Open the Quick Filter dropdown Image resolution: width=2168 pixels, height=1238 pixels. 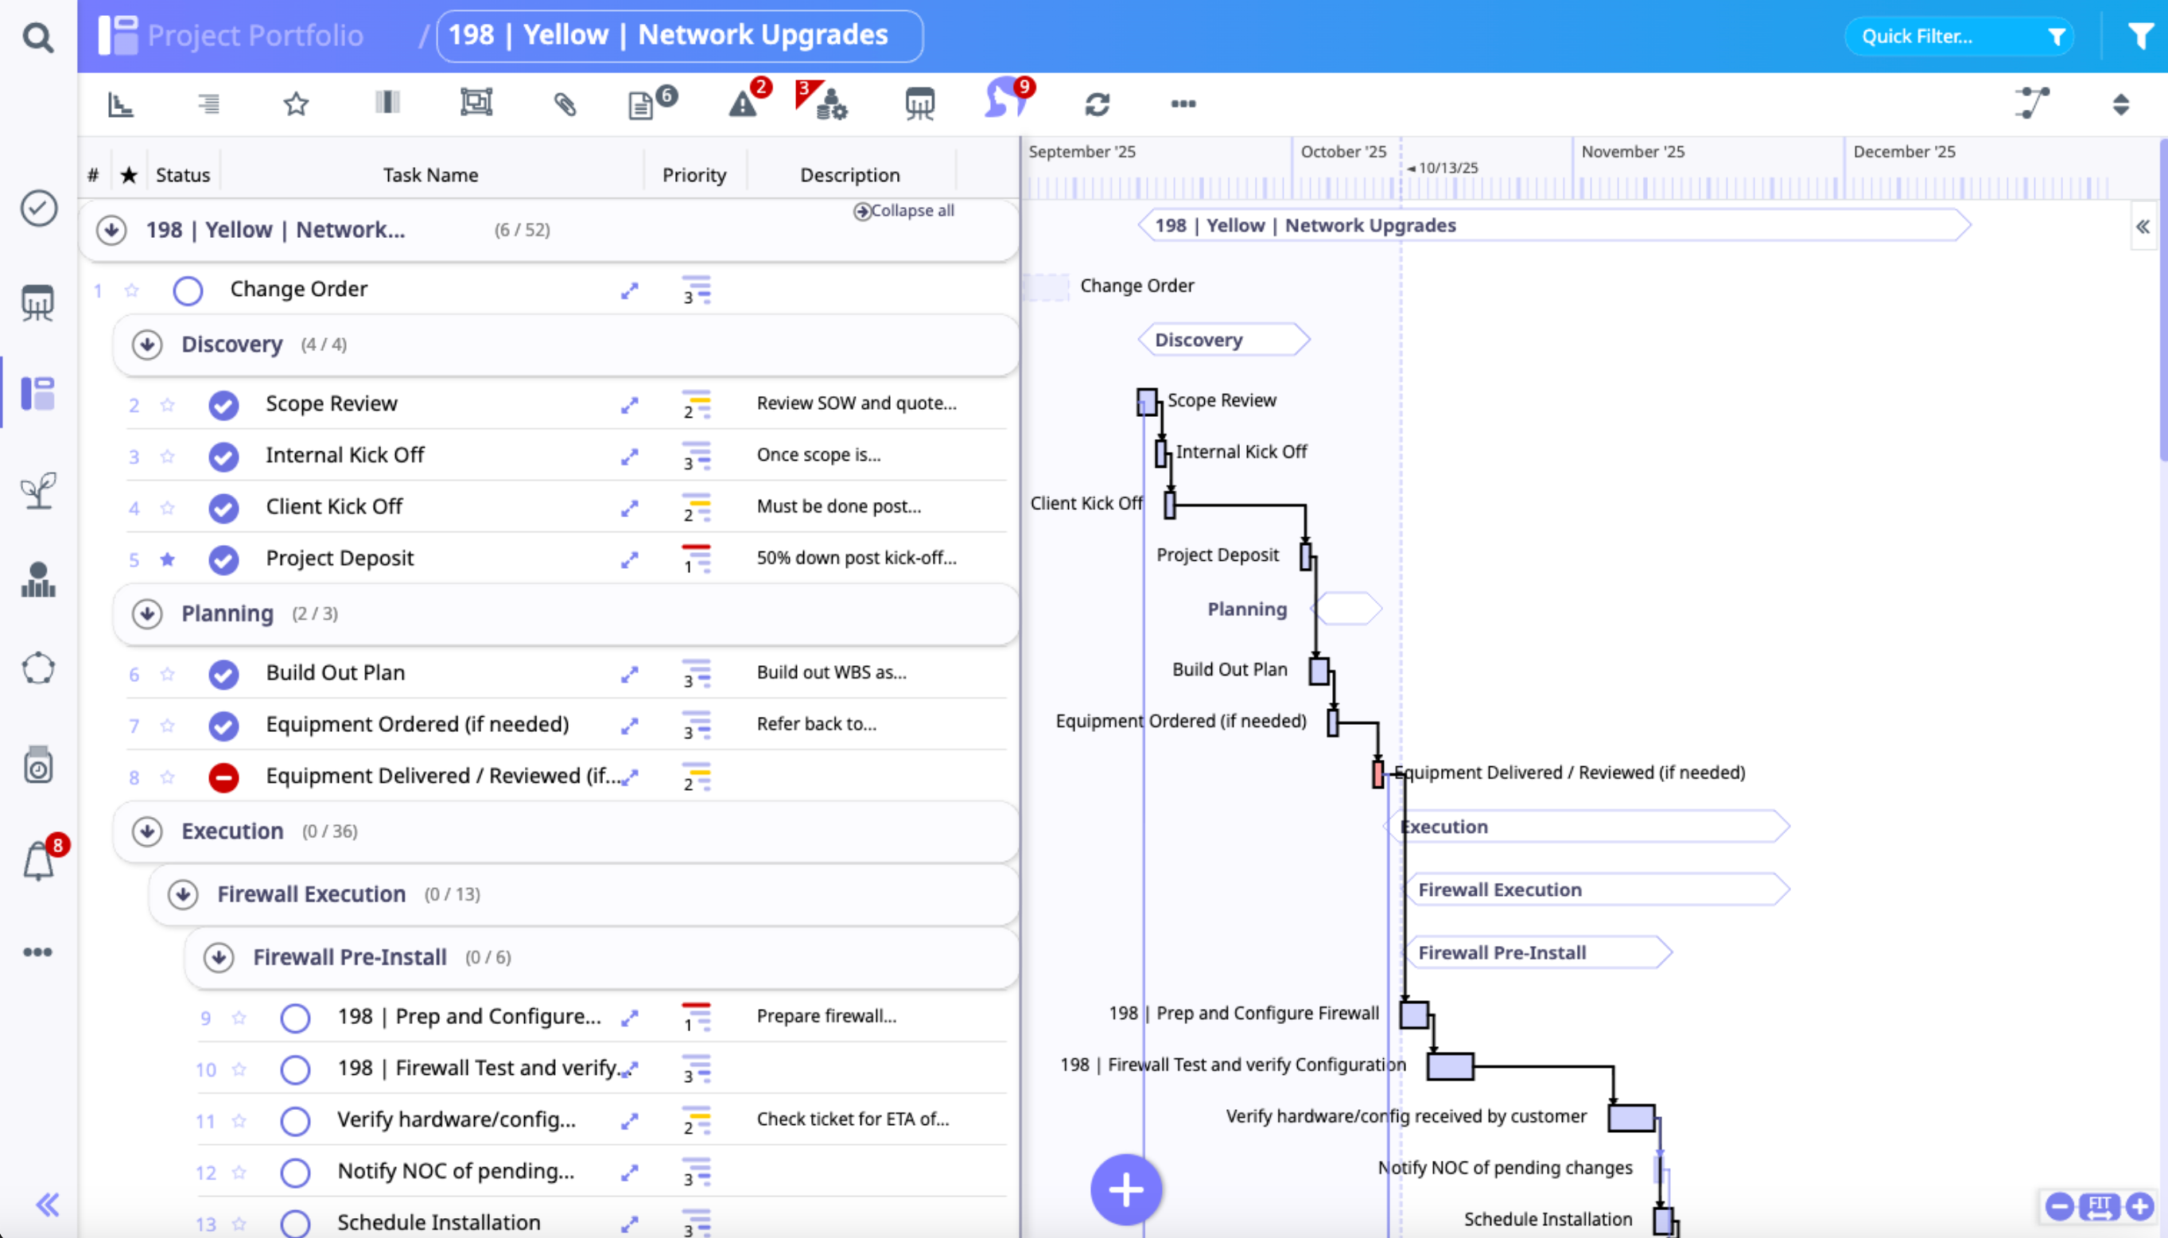(x=1959, y=37)
